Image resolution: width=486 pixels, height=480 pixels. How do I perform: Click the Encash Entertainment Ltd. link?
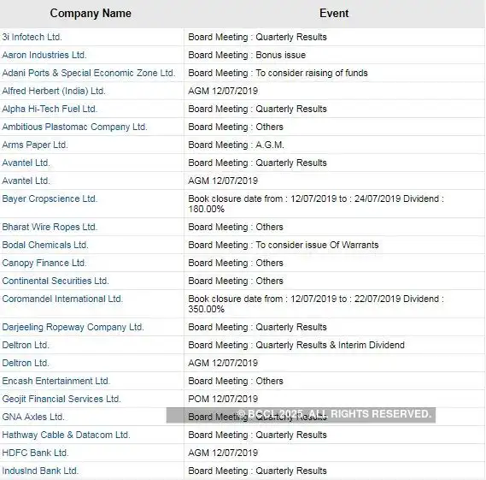(56, 382)
